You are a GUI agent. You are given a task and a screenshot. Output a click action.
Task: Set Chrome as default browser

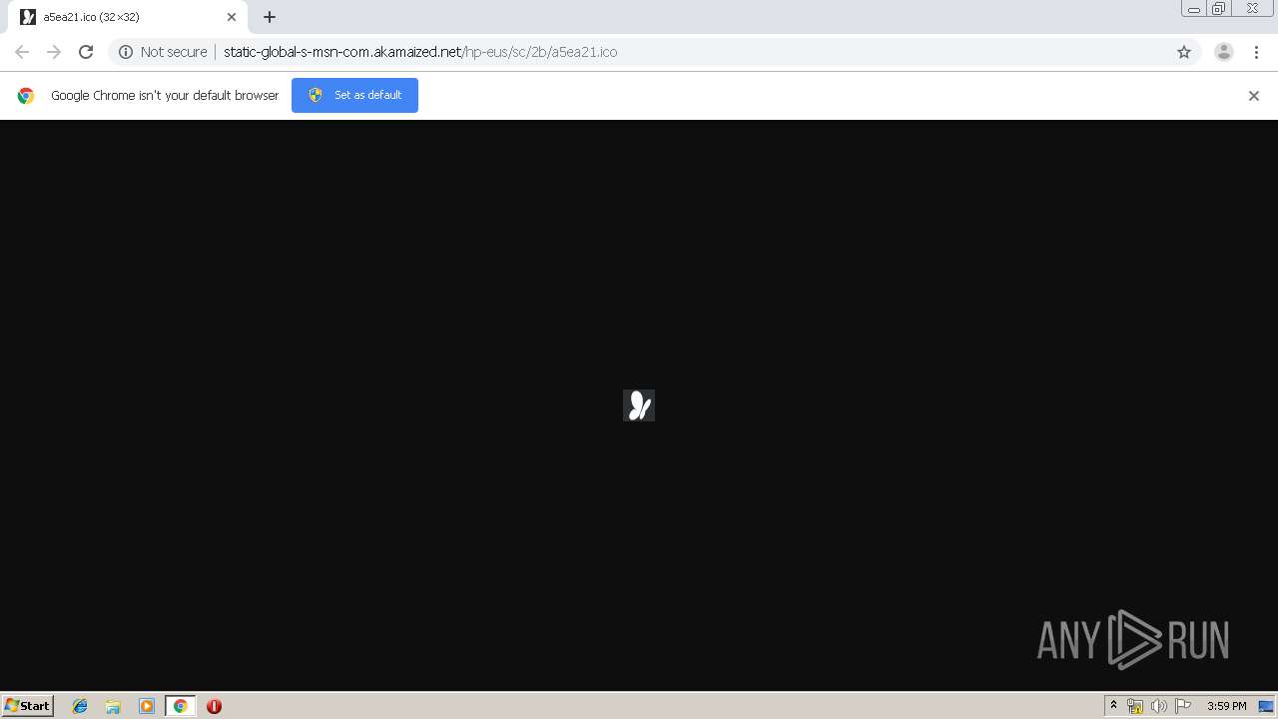354,95
